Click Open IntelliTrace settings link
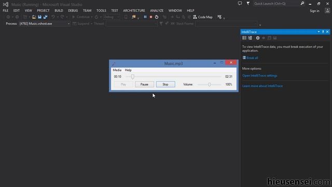 260,76
